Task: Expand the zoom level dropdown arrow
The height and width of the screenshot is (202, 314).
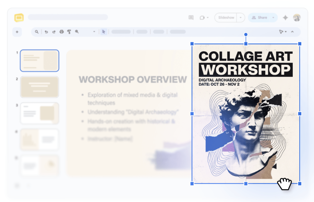Action: click(94, 31)
